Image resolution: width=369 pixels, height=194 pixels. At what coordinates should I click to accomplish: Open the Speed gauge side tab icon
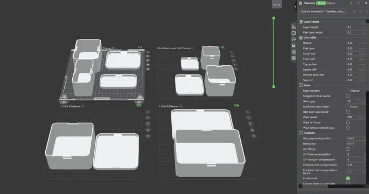tap(294, 39)
